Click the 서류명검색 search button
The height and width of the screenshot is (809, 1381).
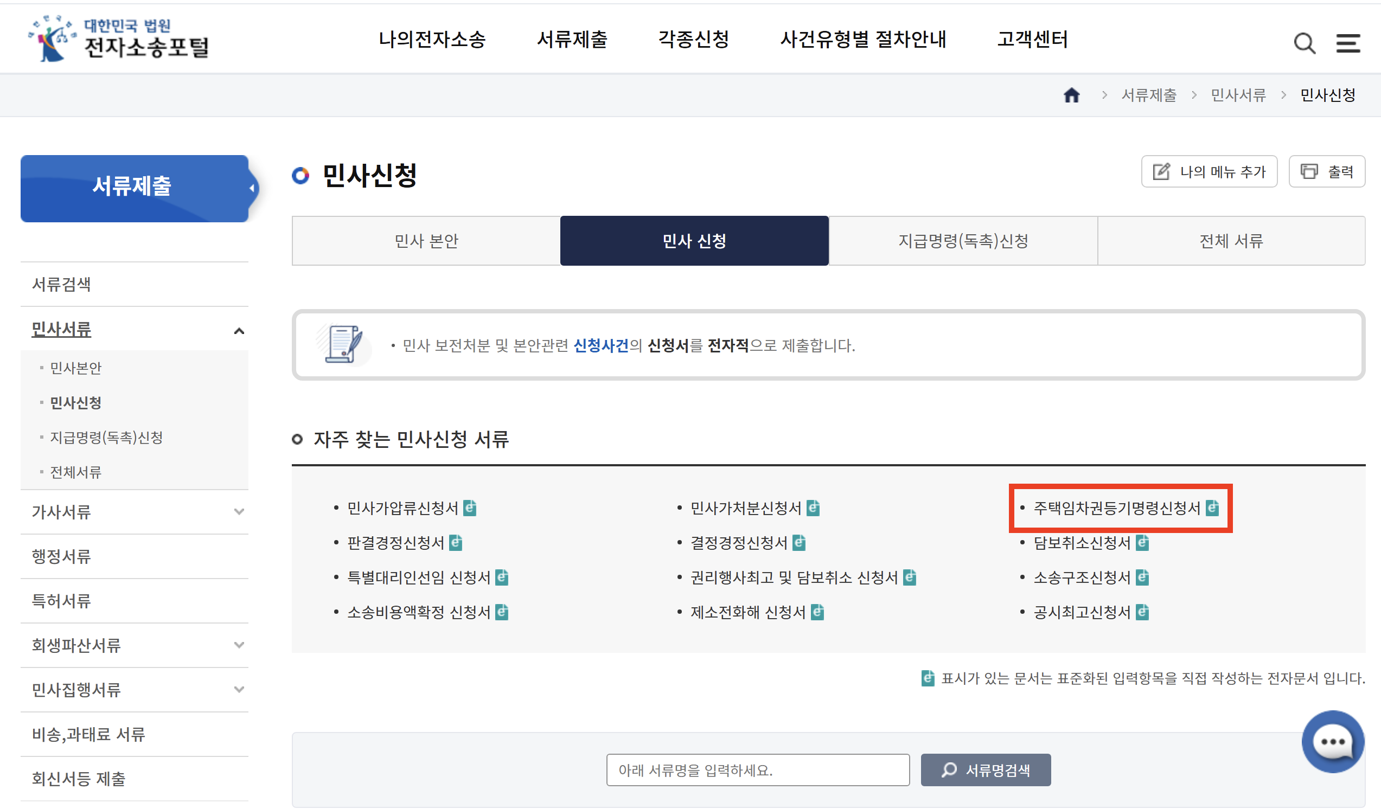(x=986, y=769)
